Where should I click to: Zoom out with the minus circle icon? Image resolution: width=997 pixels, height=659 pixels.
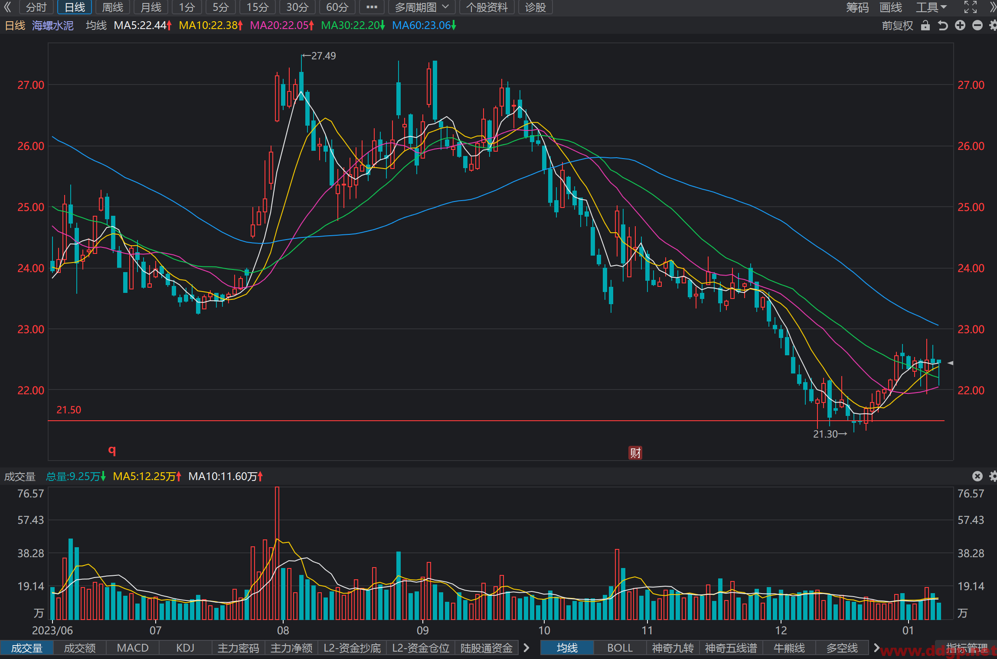(x=977, y=26)
